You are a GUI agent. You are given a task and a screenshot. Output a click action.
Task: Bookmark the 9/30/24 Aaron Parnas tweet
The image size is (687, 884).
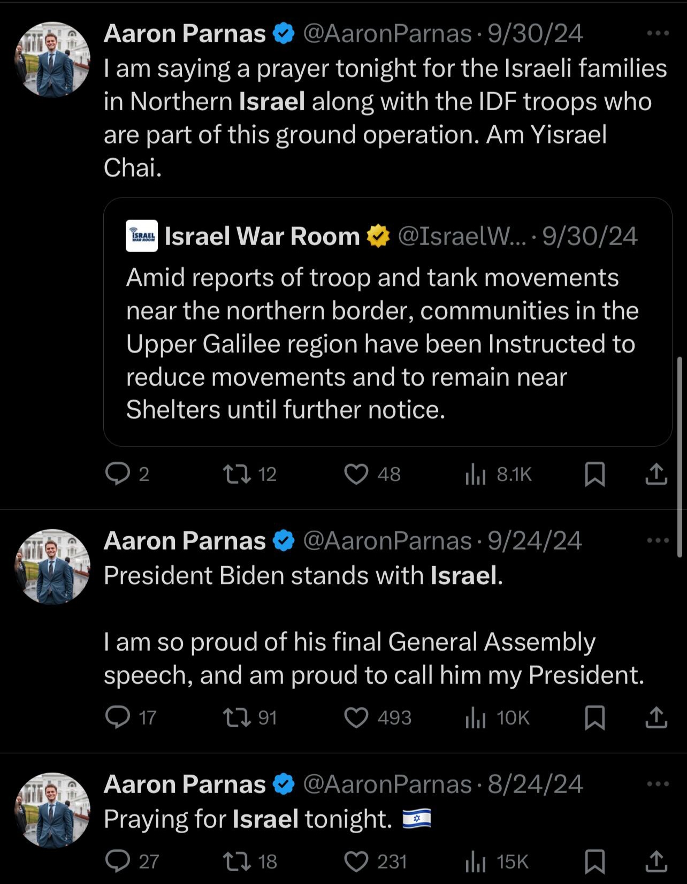point(595,474)
